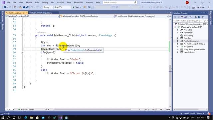Click the editor horizontal scrollbar

pos(93,109)
